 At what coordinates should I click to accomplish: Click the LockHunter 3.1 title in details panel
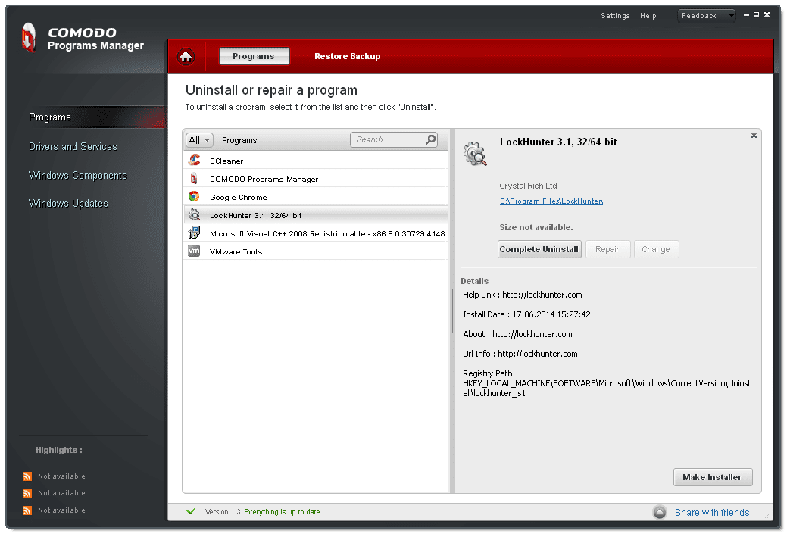pos(558,142)
